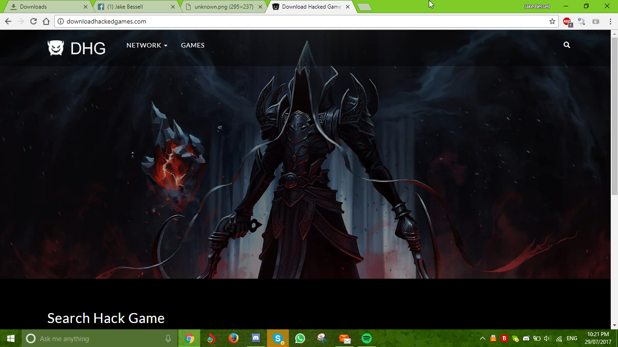The height and width of the screenshot is (347, 618).
Task: Open WhatsApp from the taskbar
Action: pos(300,338)
